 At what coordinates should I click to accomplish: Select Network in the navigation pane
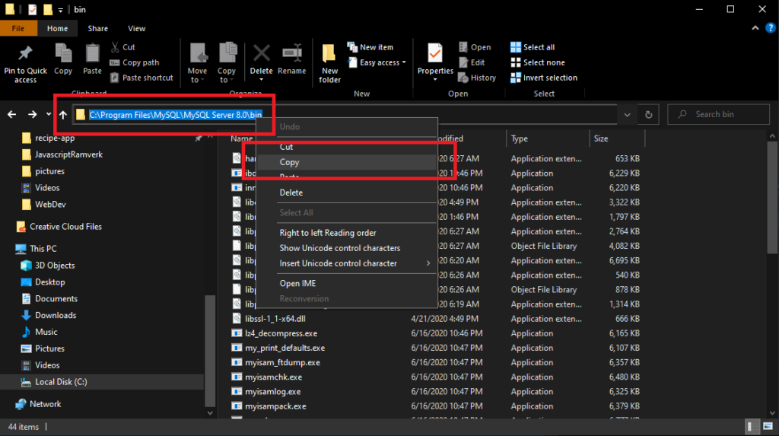[45, 404]
